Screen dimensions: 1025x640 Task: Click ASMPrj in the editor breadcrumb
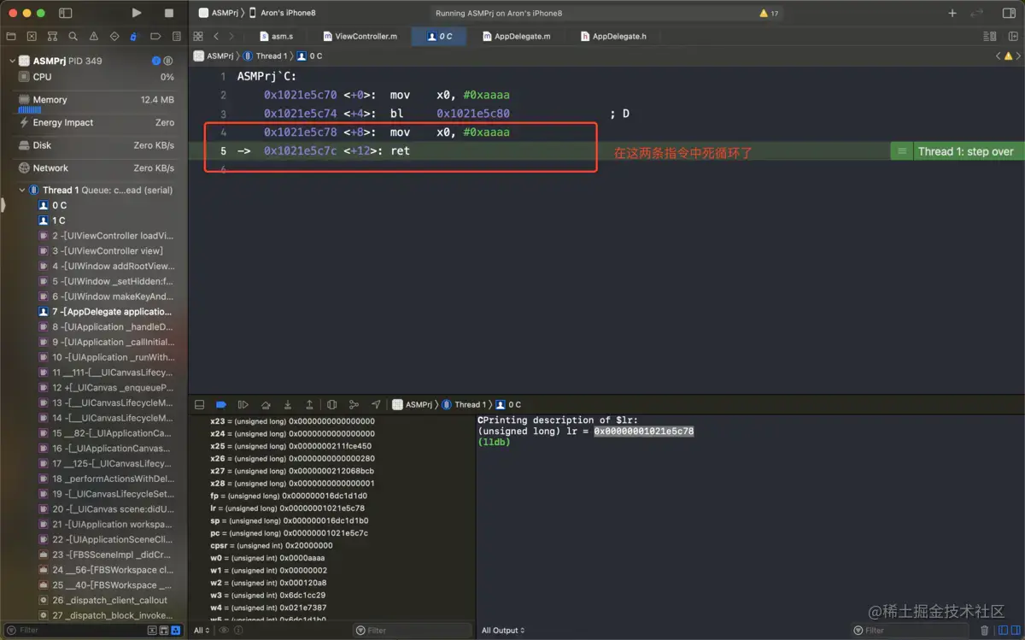coord(214,56)
